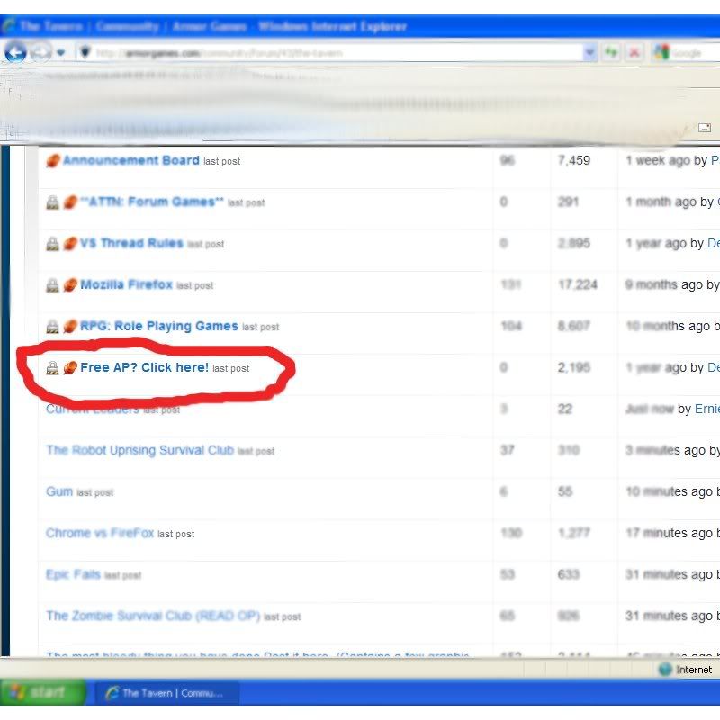Screen dimensions: 720x720
Task: Open The Robot Uprising Survival Club thread
Action: (x=140, y=450)
